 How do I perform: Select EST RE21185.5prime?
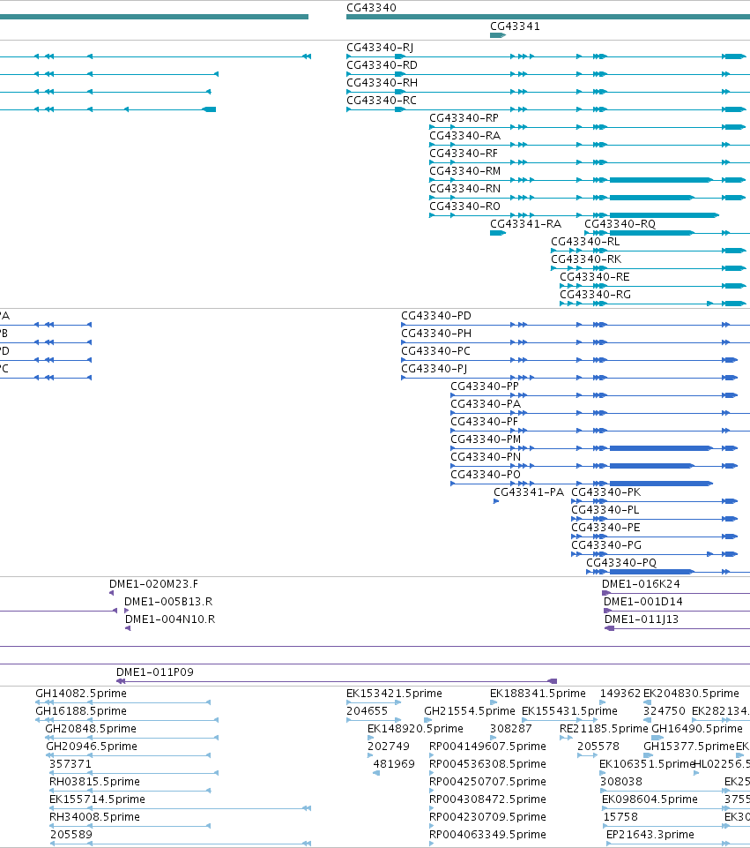tap(604, 729)
